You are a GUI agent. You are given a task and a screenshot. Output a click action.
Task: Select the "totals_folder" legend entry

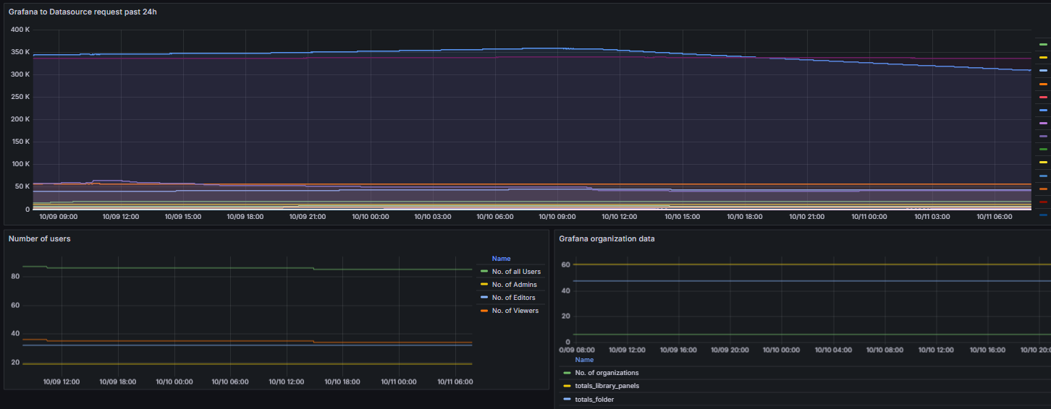click(594, 399)
